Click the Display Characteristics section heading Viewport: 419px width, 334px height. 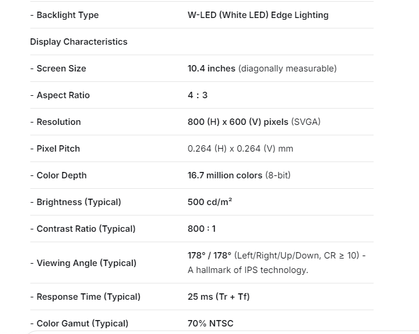pyautogui.click(x=79, y=42)
